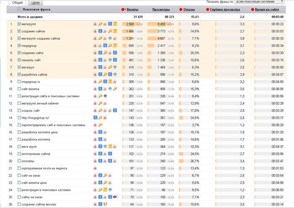Click the blue round icon in регистрация в поисковых системах row
Screen dimensions: 294x208
pyautogui.click(x=110, y=190)
